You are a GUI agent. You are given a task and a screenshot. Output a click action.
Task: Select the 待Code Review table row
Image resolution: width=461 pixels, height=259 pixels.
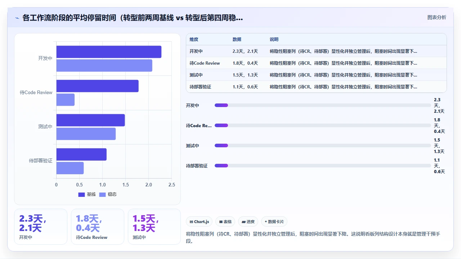pos(316,63)
